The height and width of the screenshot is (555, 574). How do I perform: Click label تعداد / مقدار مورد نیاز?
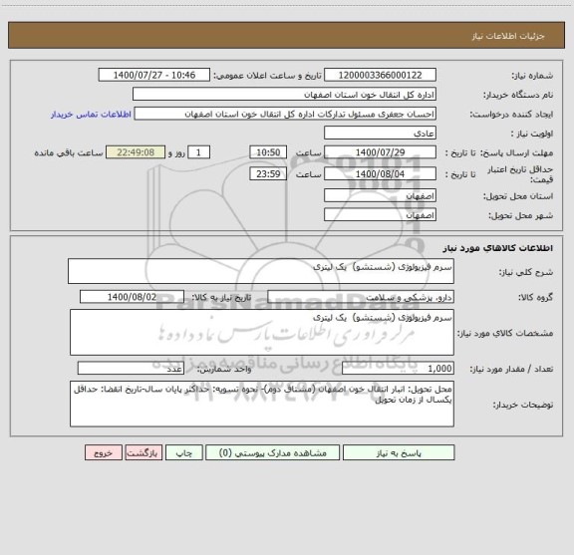click(511, 369)
